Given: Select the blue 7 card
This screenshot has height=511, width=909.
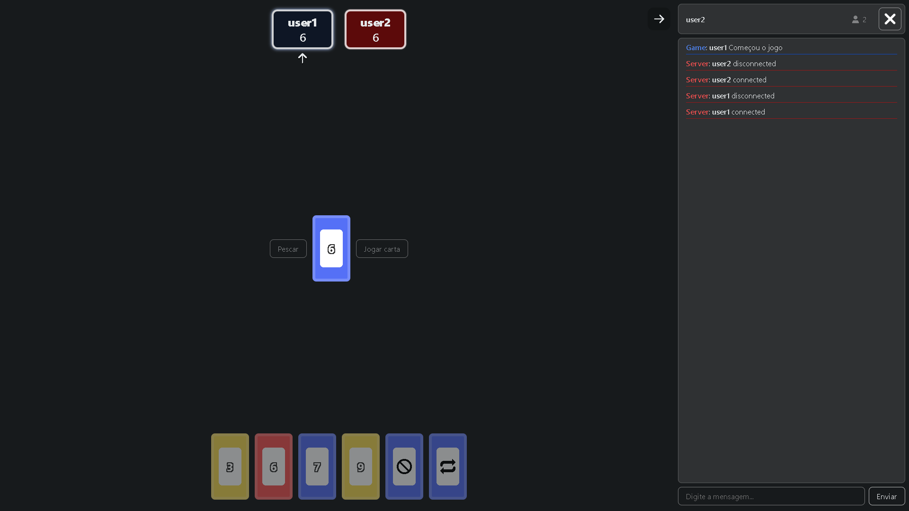Looking at the screenshot, I should [x=317, y=467].
